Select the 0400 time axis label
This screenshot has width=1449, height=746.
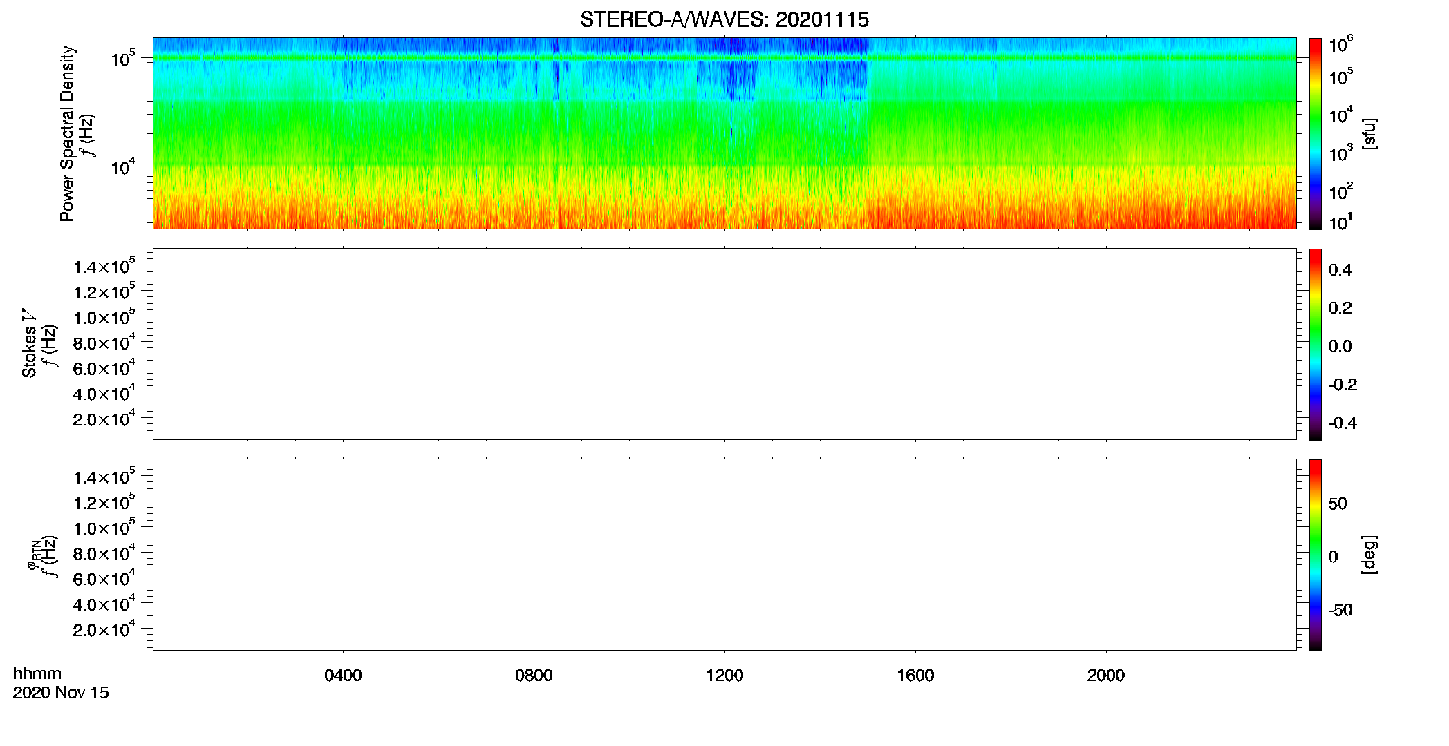[x=343, y=676]
